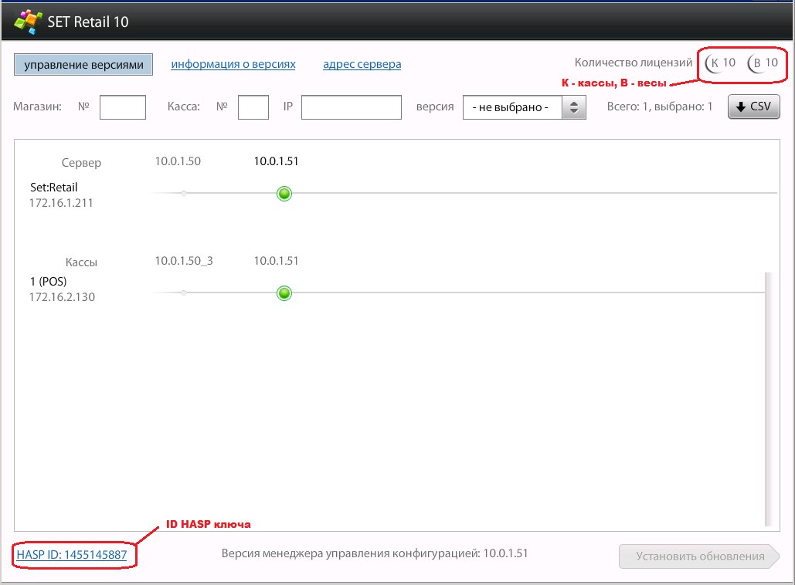Click server version label 10.0.1.51
The width and height of the screenshot is (795, 585).
277,161
